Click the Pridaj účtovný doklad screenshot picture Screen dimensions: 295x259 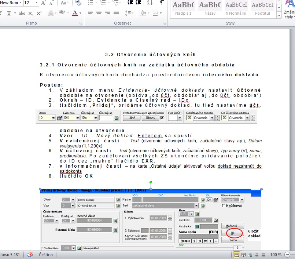click(151, 220)
